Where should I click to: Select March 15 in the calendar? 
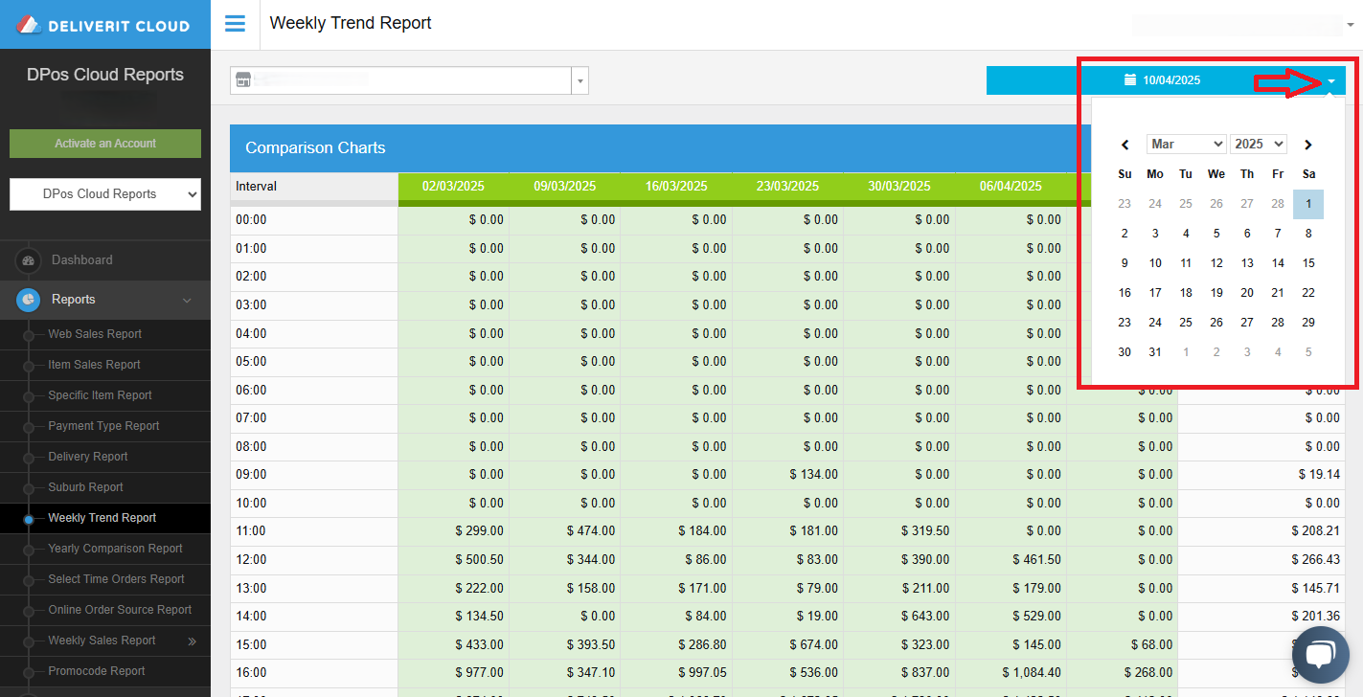pyautogui.click(x=1308, y=263)
